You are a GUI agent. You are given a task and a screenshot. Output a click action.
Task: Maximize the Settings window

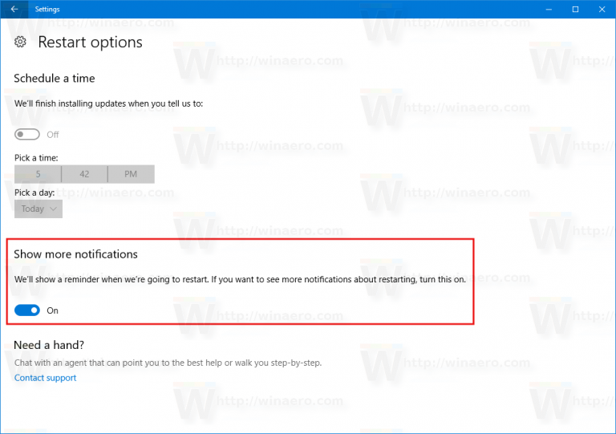click(x=576, y=9)
